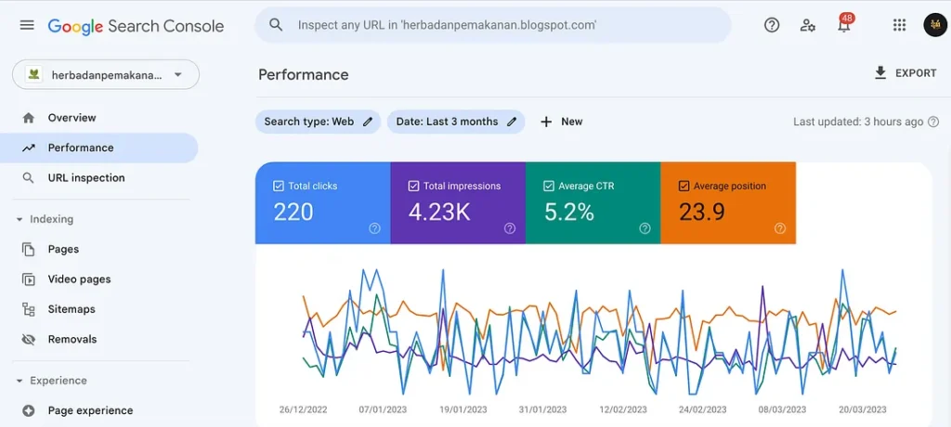Screen dimensions: 951x427
Task: Open the hamburger main menu
Action: point(27,25)
